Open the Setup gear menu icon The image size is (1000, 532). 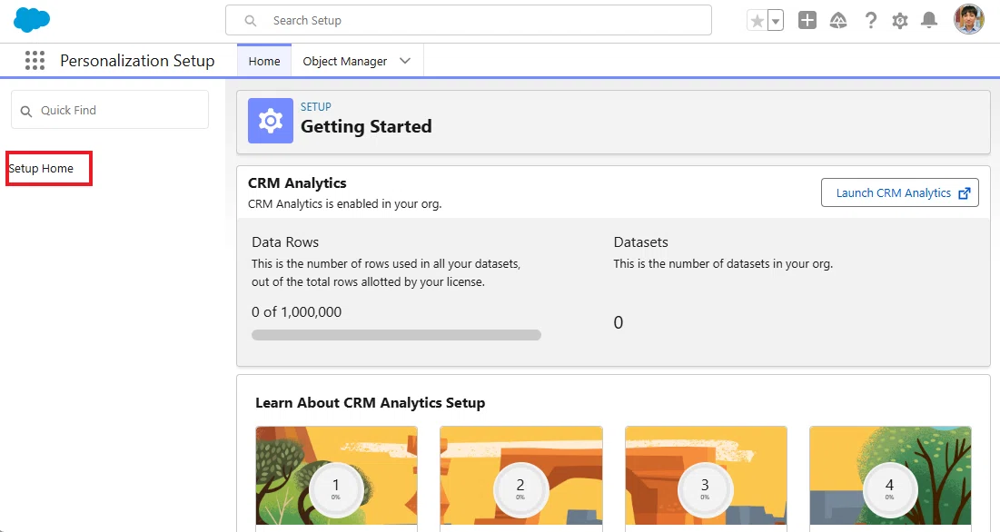tap(900, 20)
